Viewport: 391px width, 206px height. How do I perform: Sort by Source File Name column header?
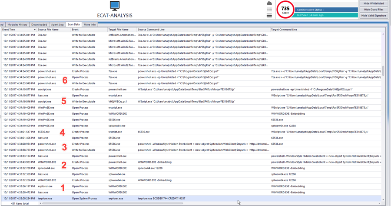tap(48, 30)
